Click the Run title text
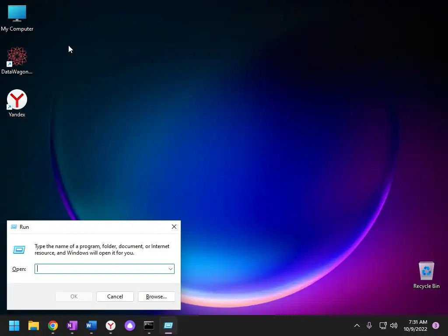The width and height of the screenshot is (448, 336). tap(24, 227)
